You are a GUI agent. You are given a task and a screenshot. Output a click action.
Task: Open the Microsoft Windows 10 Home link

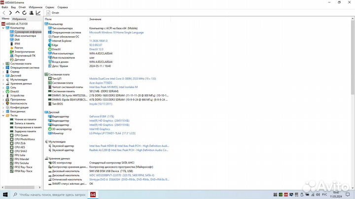pos(116,32)
